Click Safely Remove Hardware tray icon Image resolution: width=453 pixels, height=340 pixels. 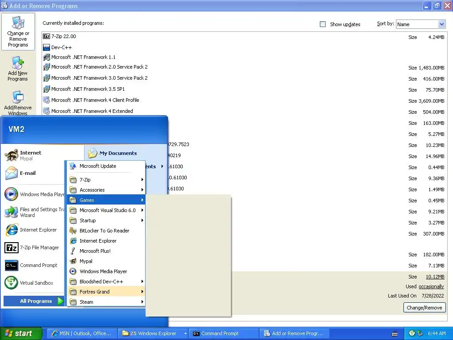420,333
